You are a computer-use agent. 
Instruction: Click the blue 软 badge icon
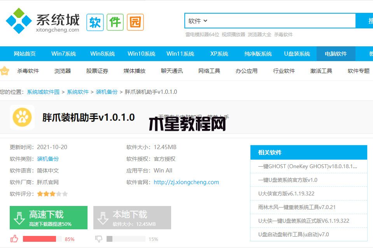[95, 22]
